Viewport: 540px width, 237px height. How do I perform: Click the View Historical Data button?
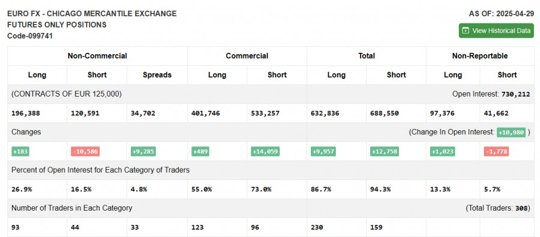pos(496,31)
